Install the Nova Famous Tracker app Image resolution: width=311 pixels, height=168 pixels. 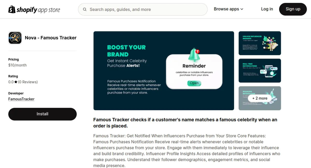(43, 114)
